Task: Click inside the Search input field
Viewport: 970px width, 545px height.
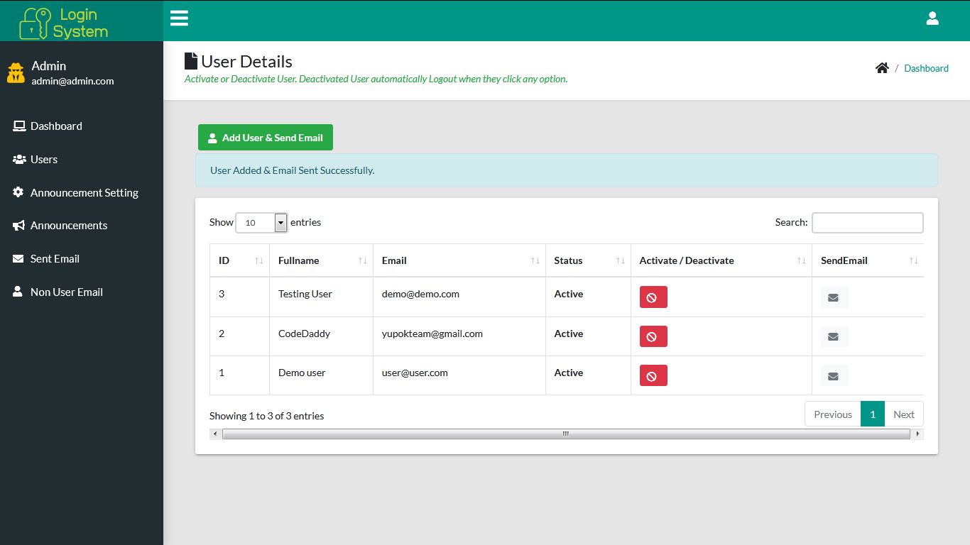Action: pos(867,222)
